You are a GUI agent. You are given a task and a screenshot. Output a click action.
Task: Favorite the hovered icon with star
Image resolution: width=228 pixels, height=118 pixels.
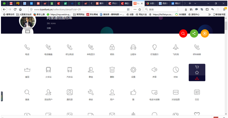click(197, 72)
